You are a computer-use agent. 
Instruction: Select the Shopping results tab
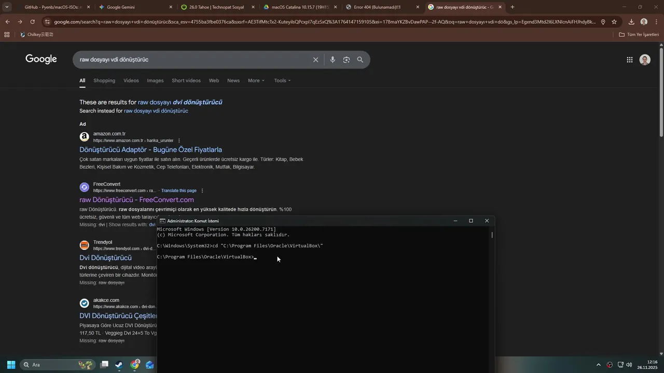point(104,80)
